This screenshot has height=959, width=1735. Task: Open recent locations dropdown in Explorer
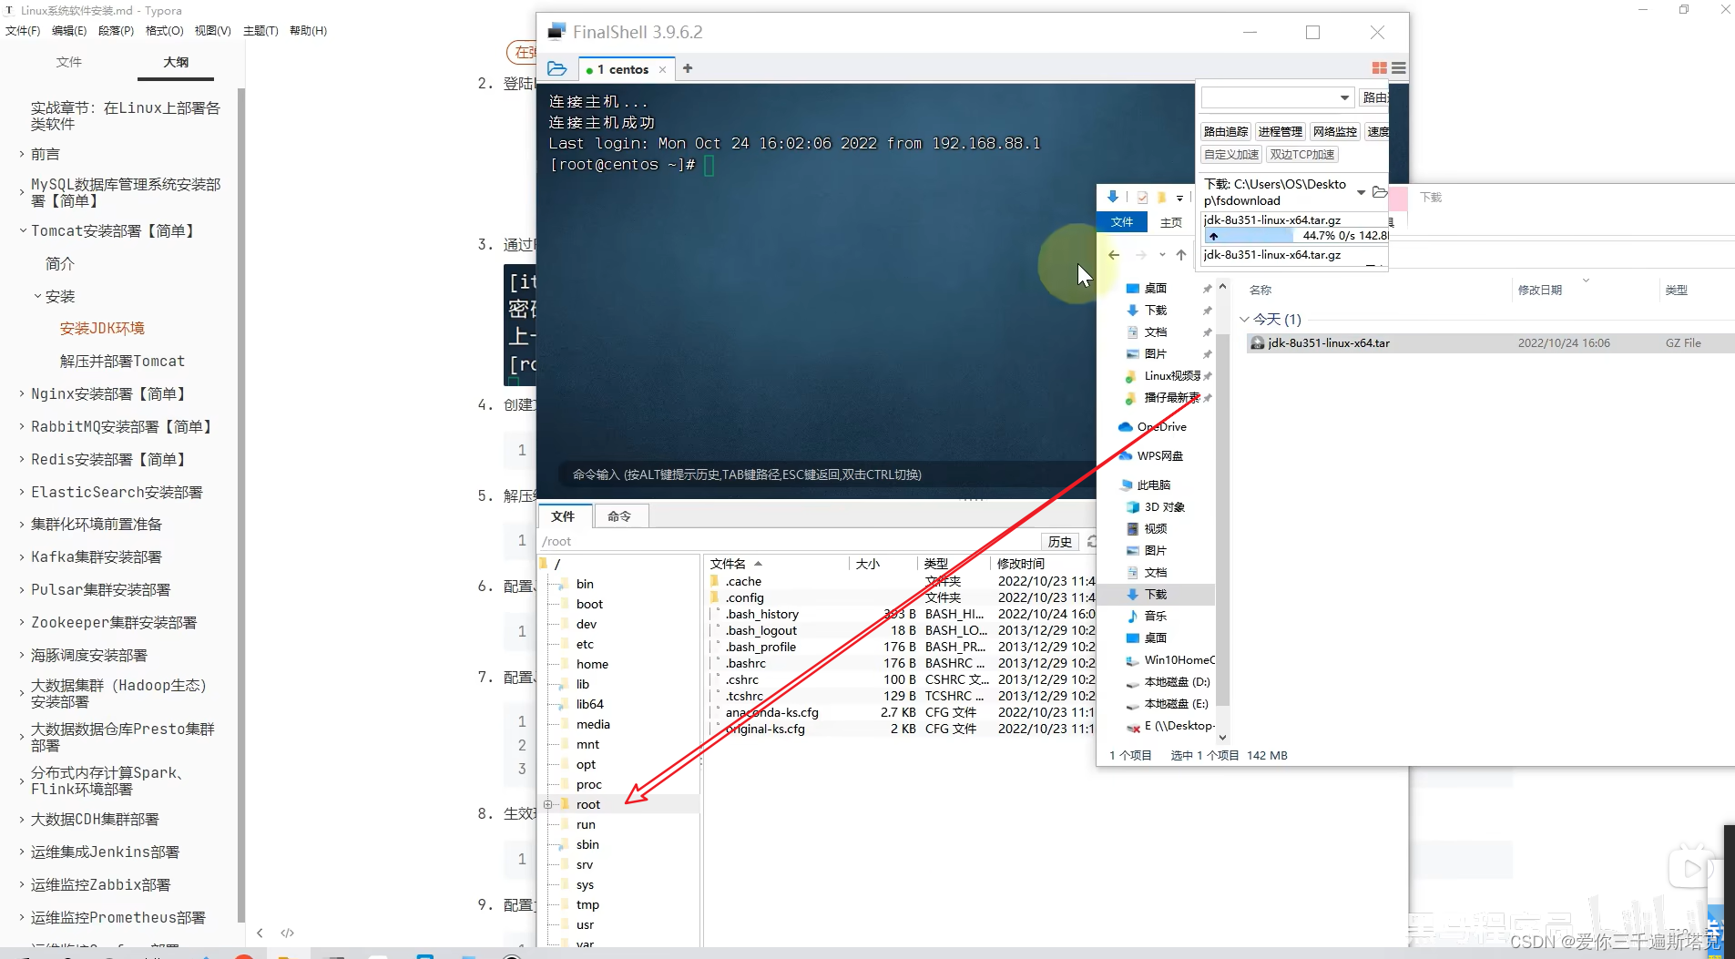coord(1162,255)
